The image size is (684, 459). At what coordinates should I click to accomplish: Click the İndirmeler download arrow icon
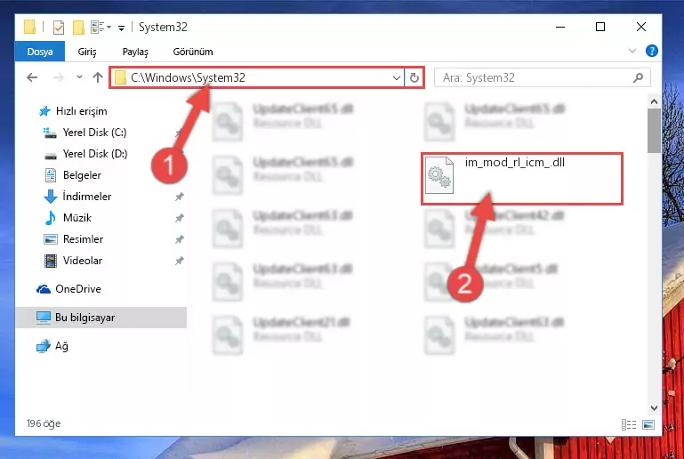51,197
